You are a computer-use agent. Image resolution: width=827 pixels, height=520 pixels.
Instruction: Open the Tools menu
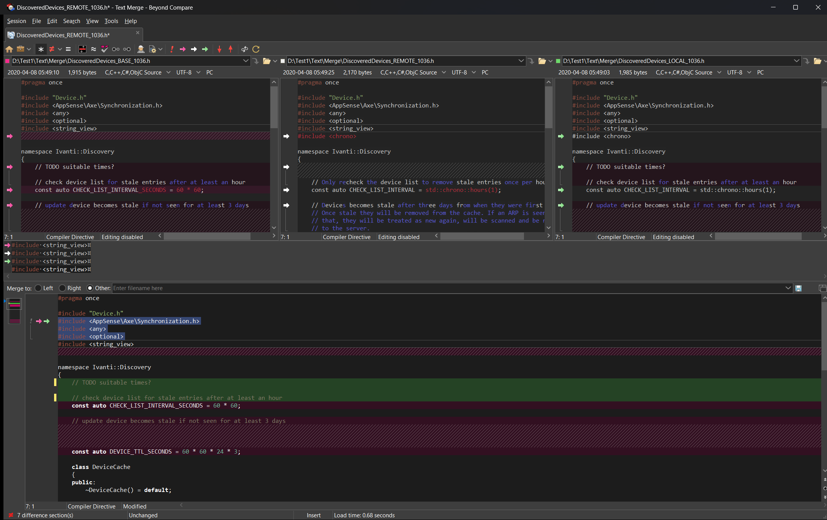click(x=111, y=21)
